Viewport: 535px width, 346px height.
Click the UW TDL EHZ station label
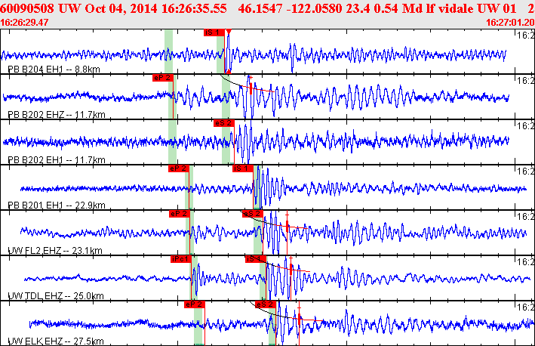coord(56,296)
